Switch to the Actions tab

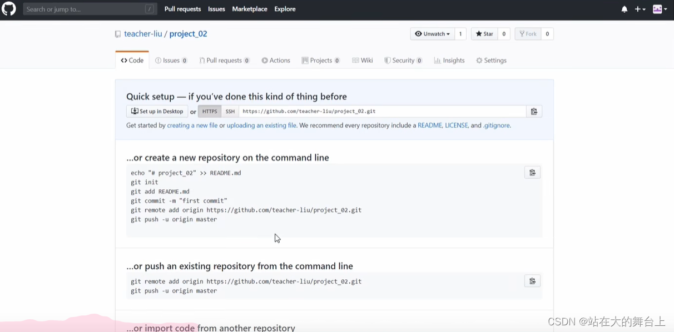(276, 61)
